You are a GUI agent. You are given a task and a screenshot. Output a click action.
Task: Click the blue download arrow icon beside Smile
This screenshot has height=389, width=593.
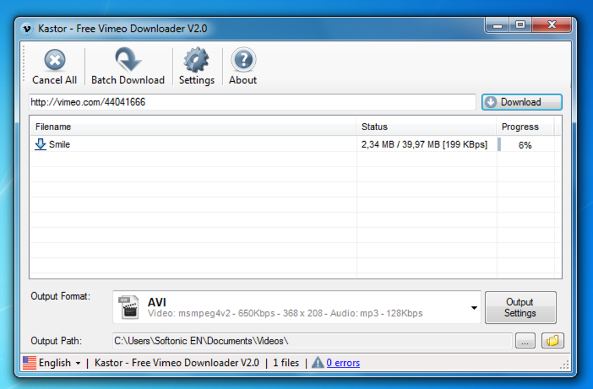[x=40, y=144]
